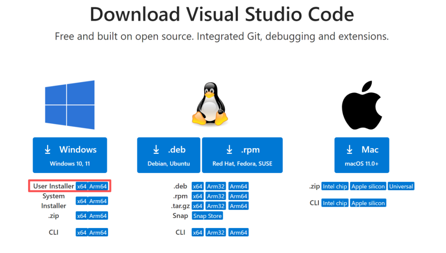Get Mac .zip for Intel chip
Viewport: 446px width, 253px height.
pos(335,186)
